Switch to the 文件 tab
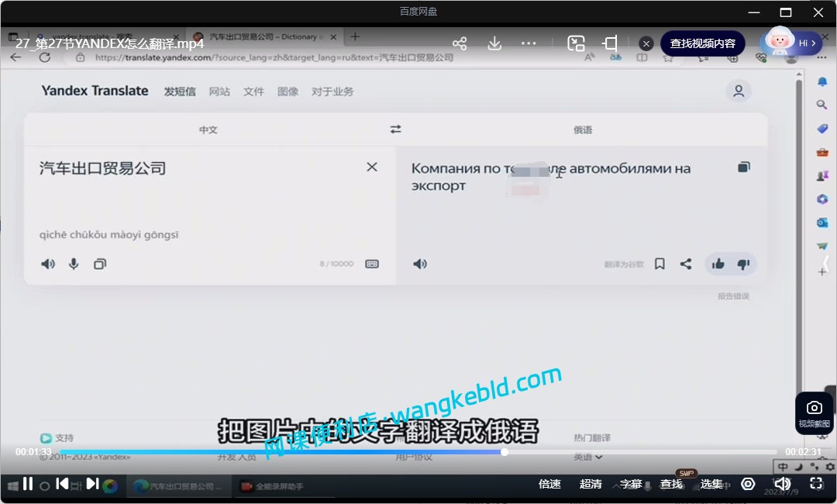Image resolution: width=837 pixels, height=504 pixels. tap(253, 91)
